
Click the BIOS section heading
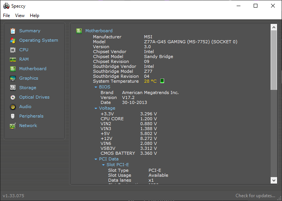[x=105, y=87]
